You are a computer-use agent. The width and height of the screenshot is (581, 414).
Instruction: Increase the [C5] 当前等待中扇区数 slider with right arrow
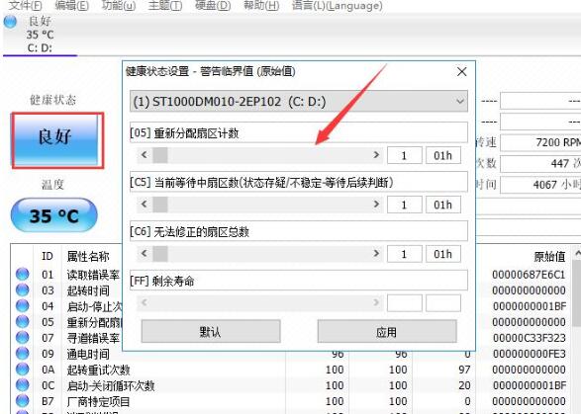click(x=376, y=205)
